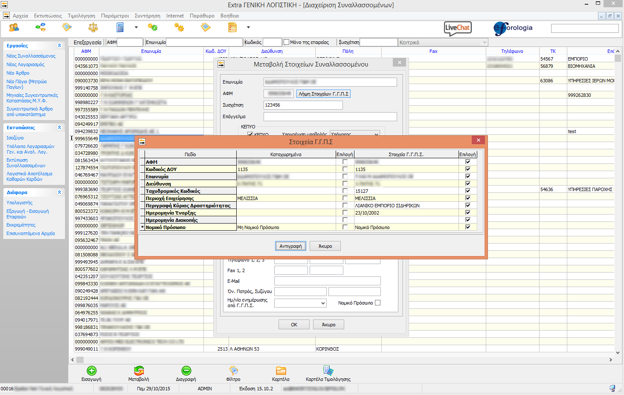Collapse the Εκτυπώσεις sidebar panel
The image size is (624, 395).
pyautogui.click(x=59, y=128)
